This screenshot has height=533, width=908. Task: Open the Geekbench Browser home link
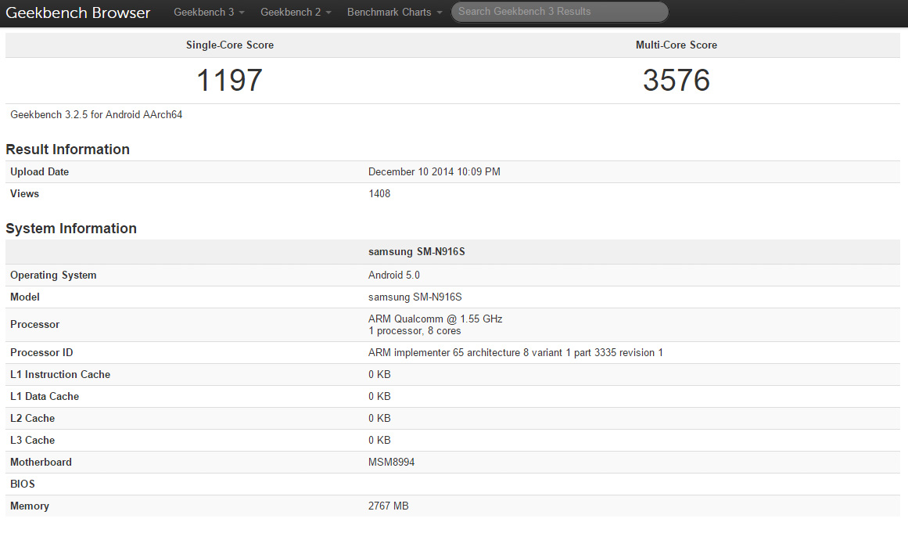coord(77,13)
